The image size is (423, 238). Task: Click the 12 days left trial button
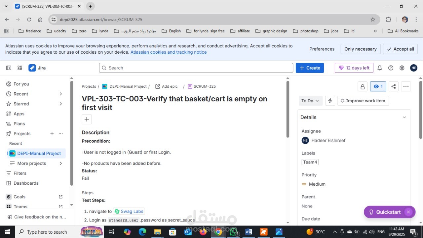[x=354, y=68]
